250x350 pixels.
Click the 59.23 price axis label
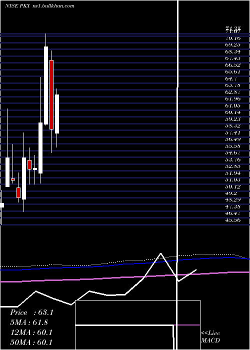tap(233, 119)
